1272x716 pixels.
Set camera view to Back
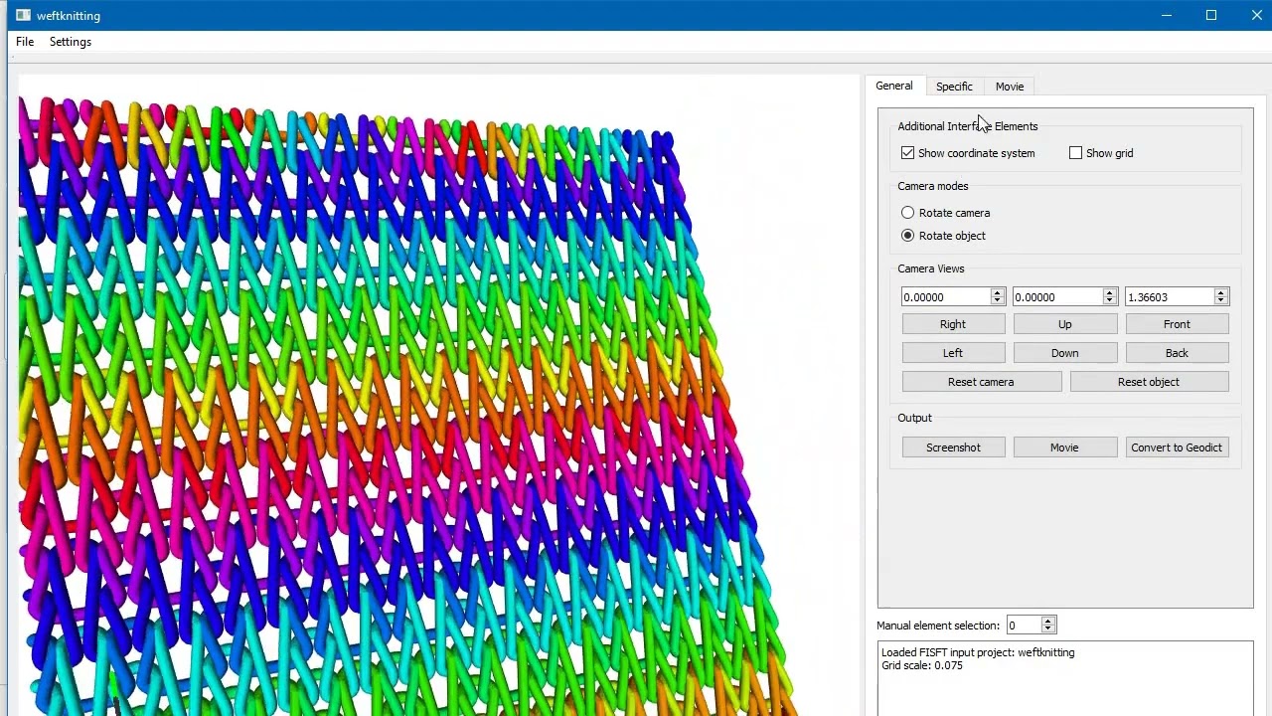pos(1177,353)
